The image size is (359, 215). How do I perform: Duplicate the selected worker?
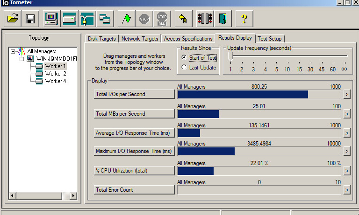tap(105, 19)
